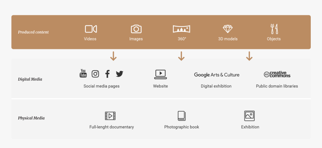Click the 'Website' label
Image resolution: width=322 pixels, height=148 pixels.
[x=160, y=86]
